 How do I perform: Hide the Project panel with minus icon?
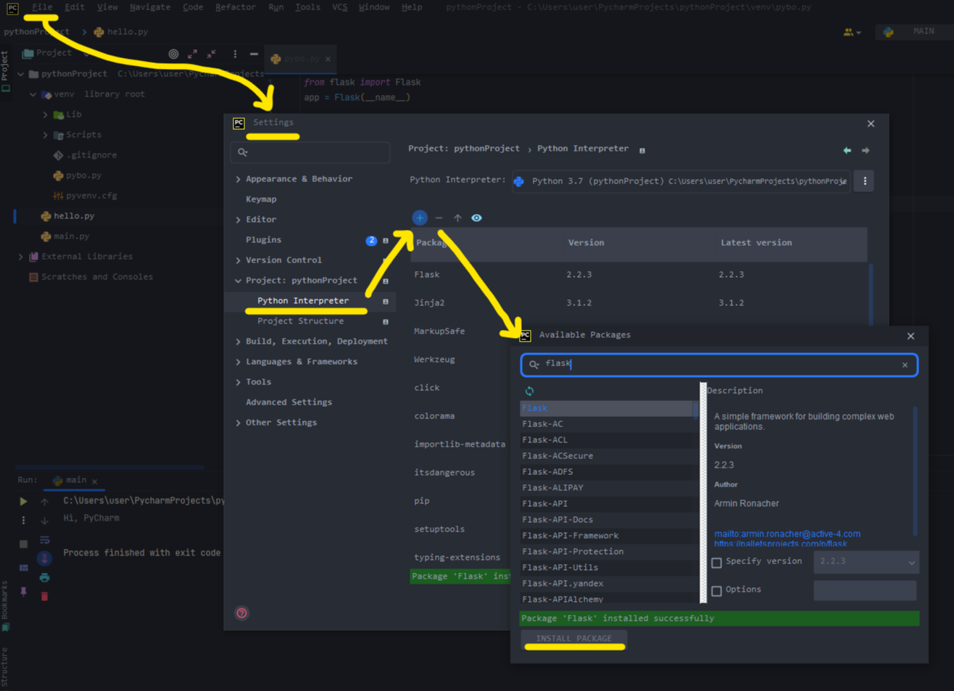tap(254, 54)
